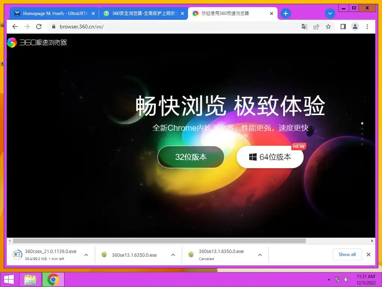Click the 畅快浏览 极致体验 headline
This screenshot has width=382, height=287.
coord(230,106)
